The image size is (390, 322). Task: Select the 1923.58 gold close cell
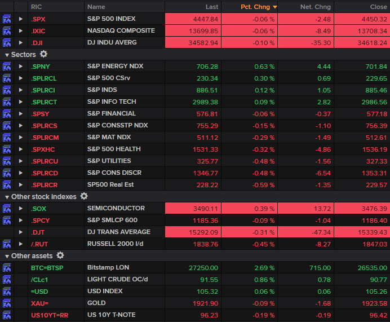click(362, 303)
